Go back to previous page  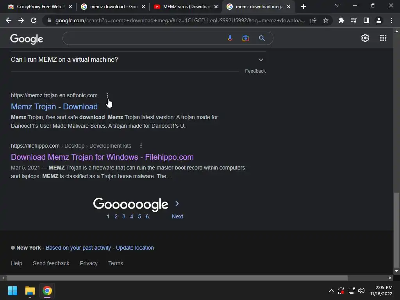tap(9, 20)
